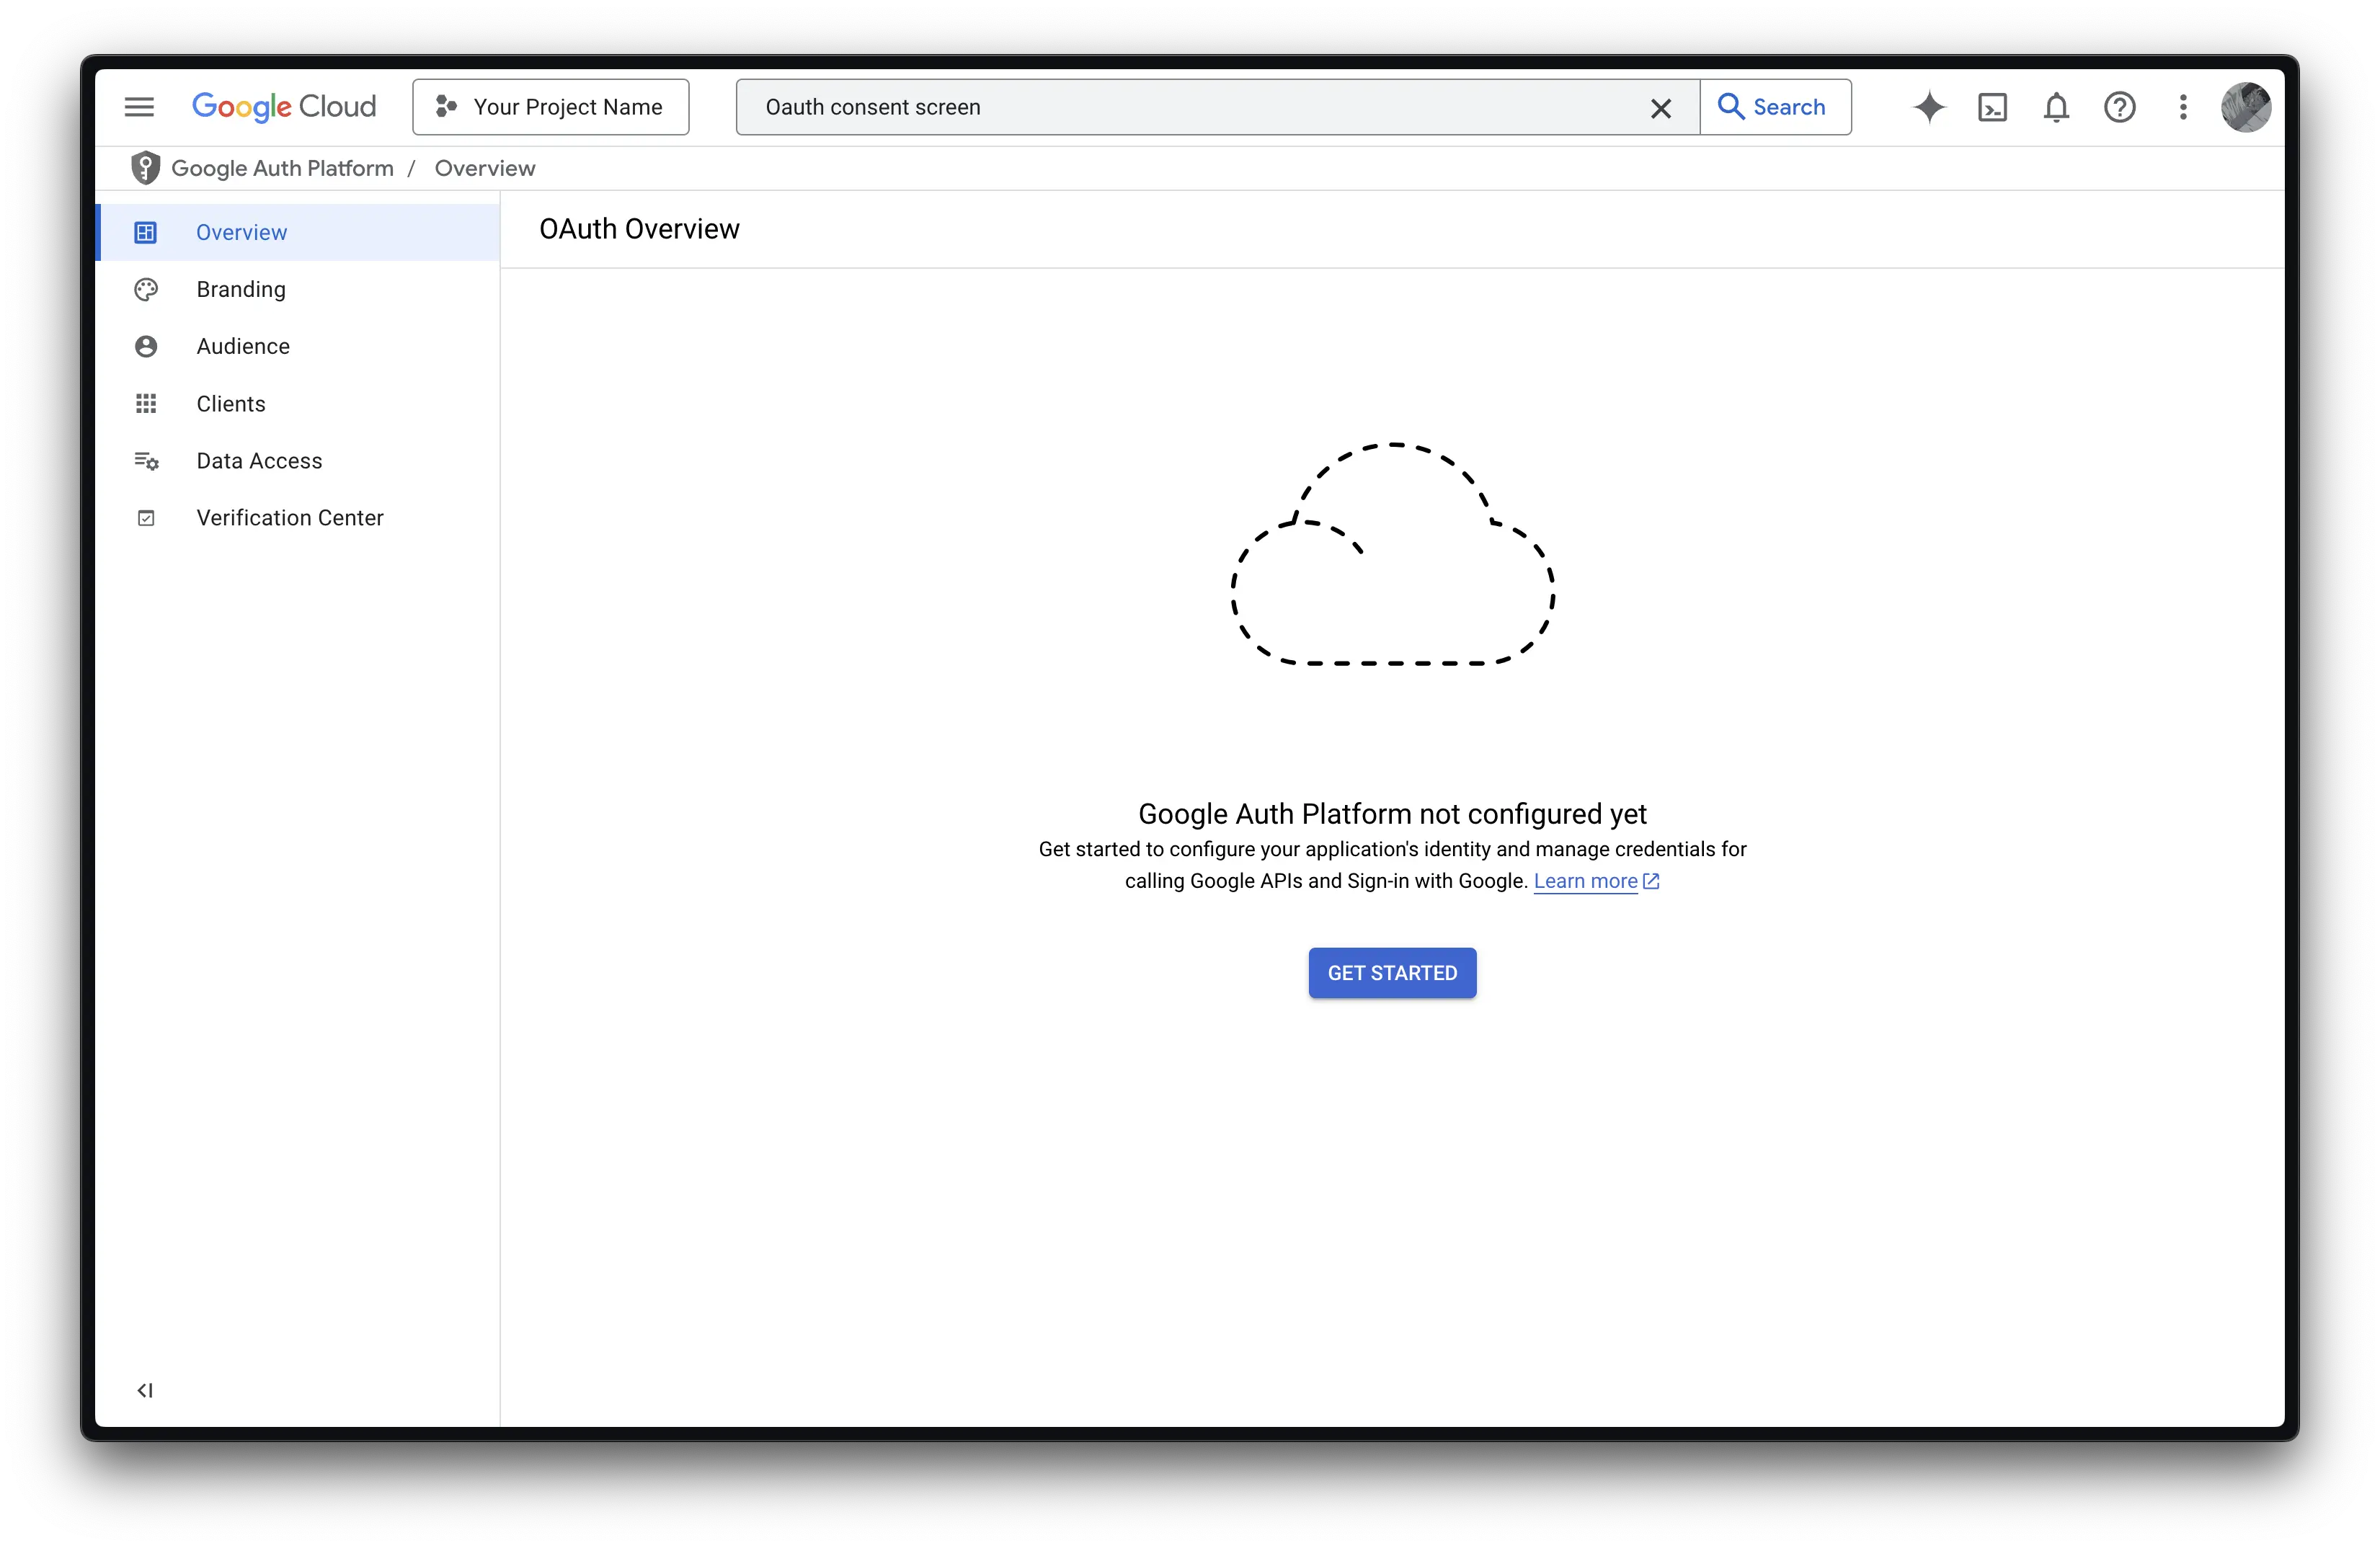Click the Branding palette icon
The width and height of the screenshot is (2380, 1548).
click(146, 289)
